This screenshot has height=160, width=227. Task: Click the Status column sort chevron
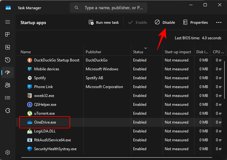[x=146, y=48]
